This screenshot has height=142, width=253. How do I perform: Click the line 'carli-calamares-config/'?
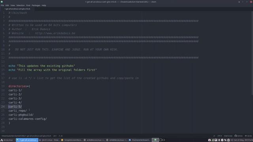28,119
